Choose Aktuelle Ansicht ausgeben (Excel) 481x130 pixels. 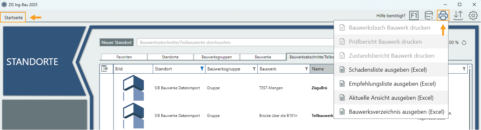click(x=391, y=97)
